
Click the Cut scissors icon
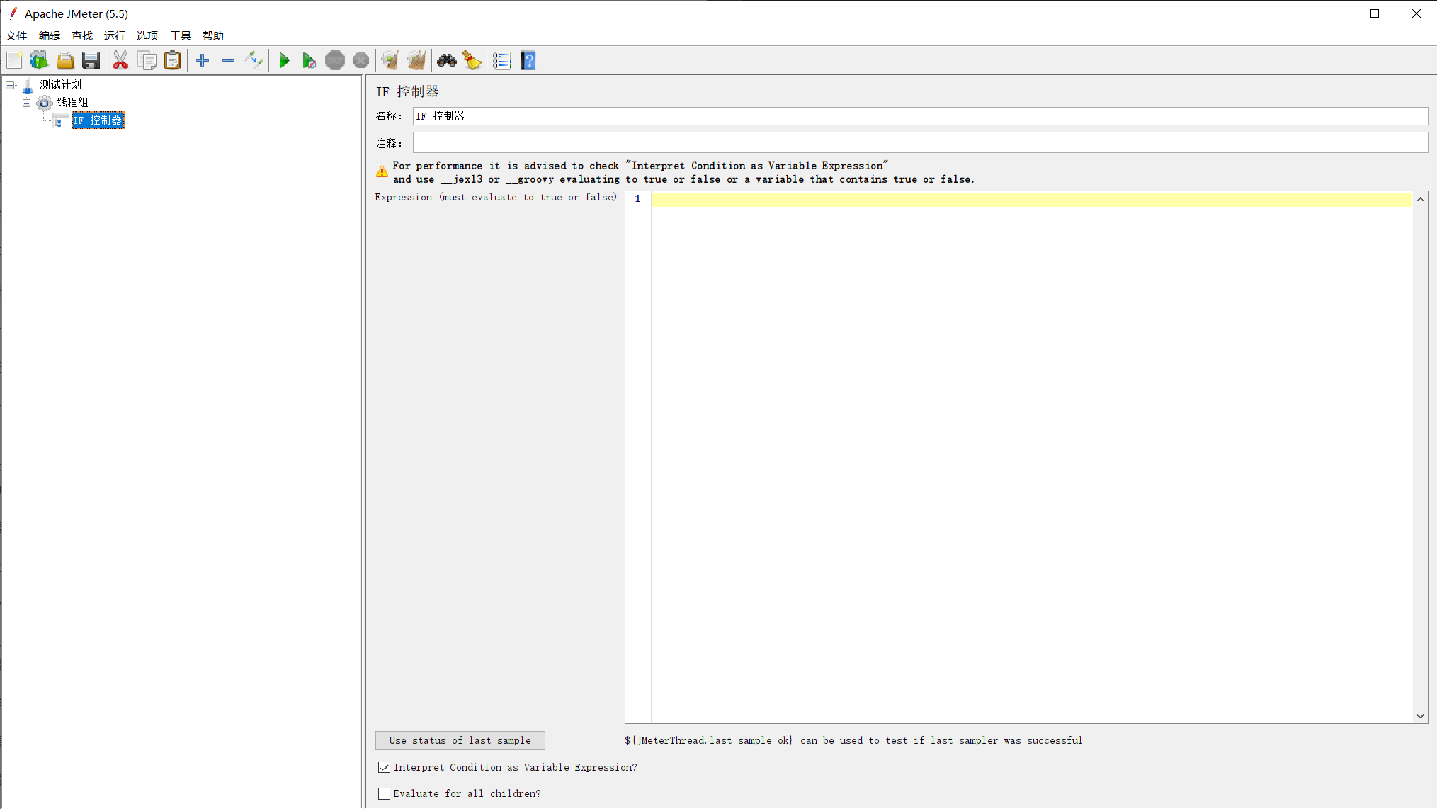coord(121,61)
